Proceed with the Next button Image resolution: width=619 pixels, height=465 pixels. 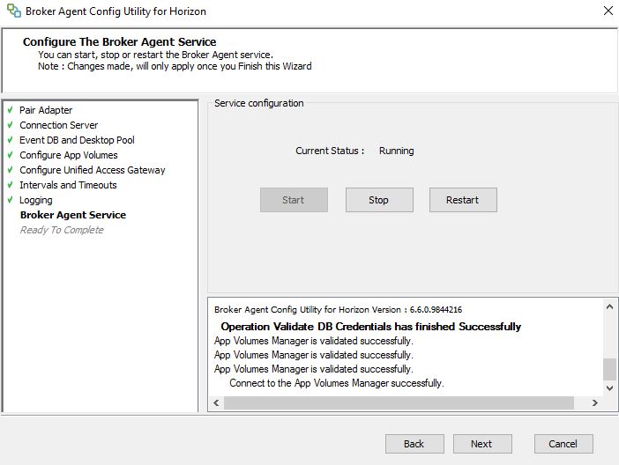click(482, 444)
